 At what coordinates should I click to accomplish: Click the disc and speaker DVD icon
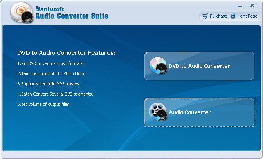(x=158, y=66)
